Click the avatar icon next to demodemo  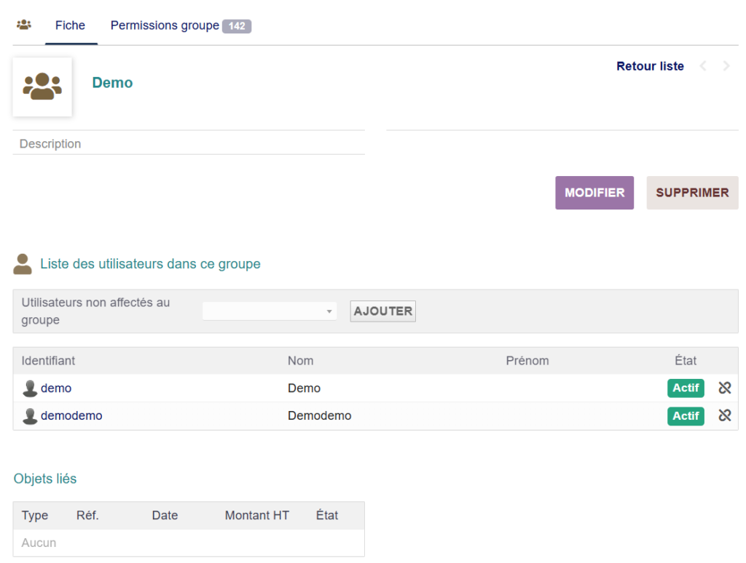pyautogui.click(x=30, y=416)
